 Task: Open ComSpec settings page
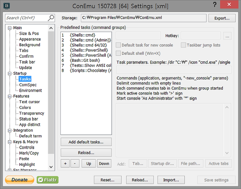click(x=28, y=85)
